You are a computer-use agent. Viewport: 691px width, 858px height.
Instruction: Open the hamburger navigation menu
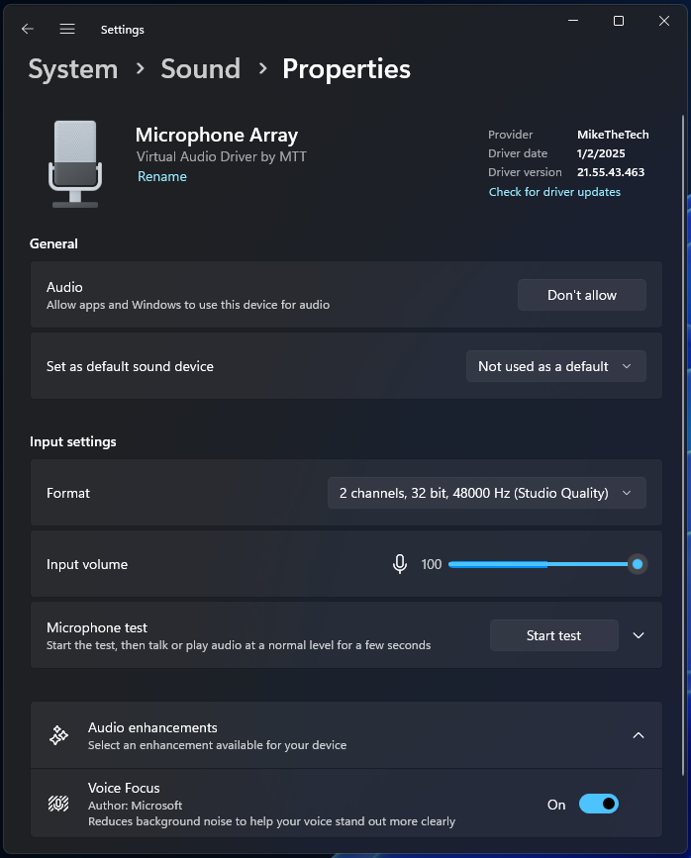click(67, 29)
